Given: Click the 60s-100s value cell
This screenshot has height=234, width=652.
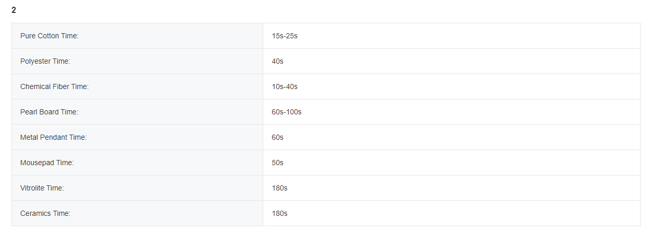Looking at the screenshot, I should (x=287, y=112).
